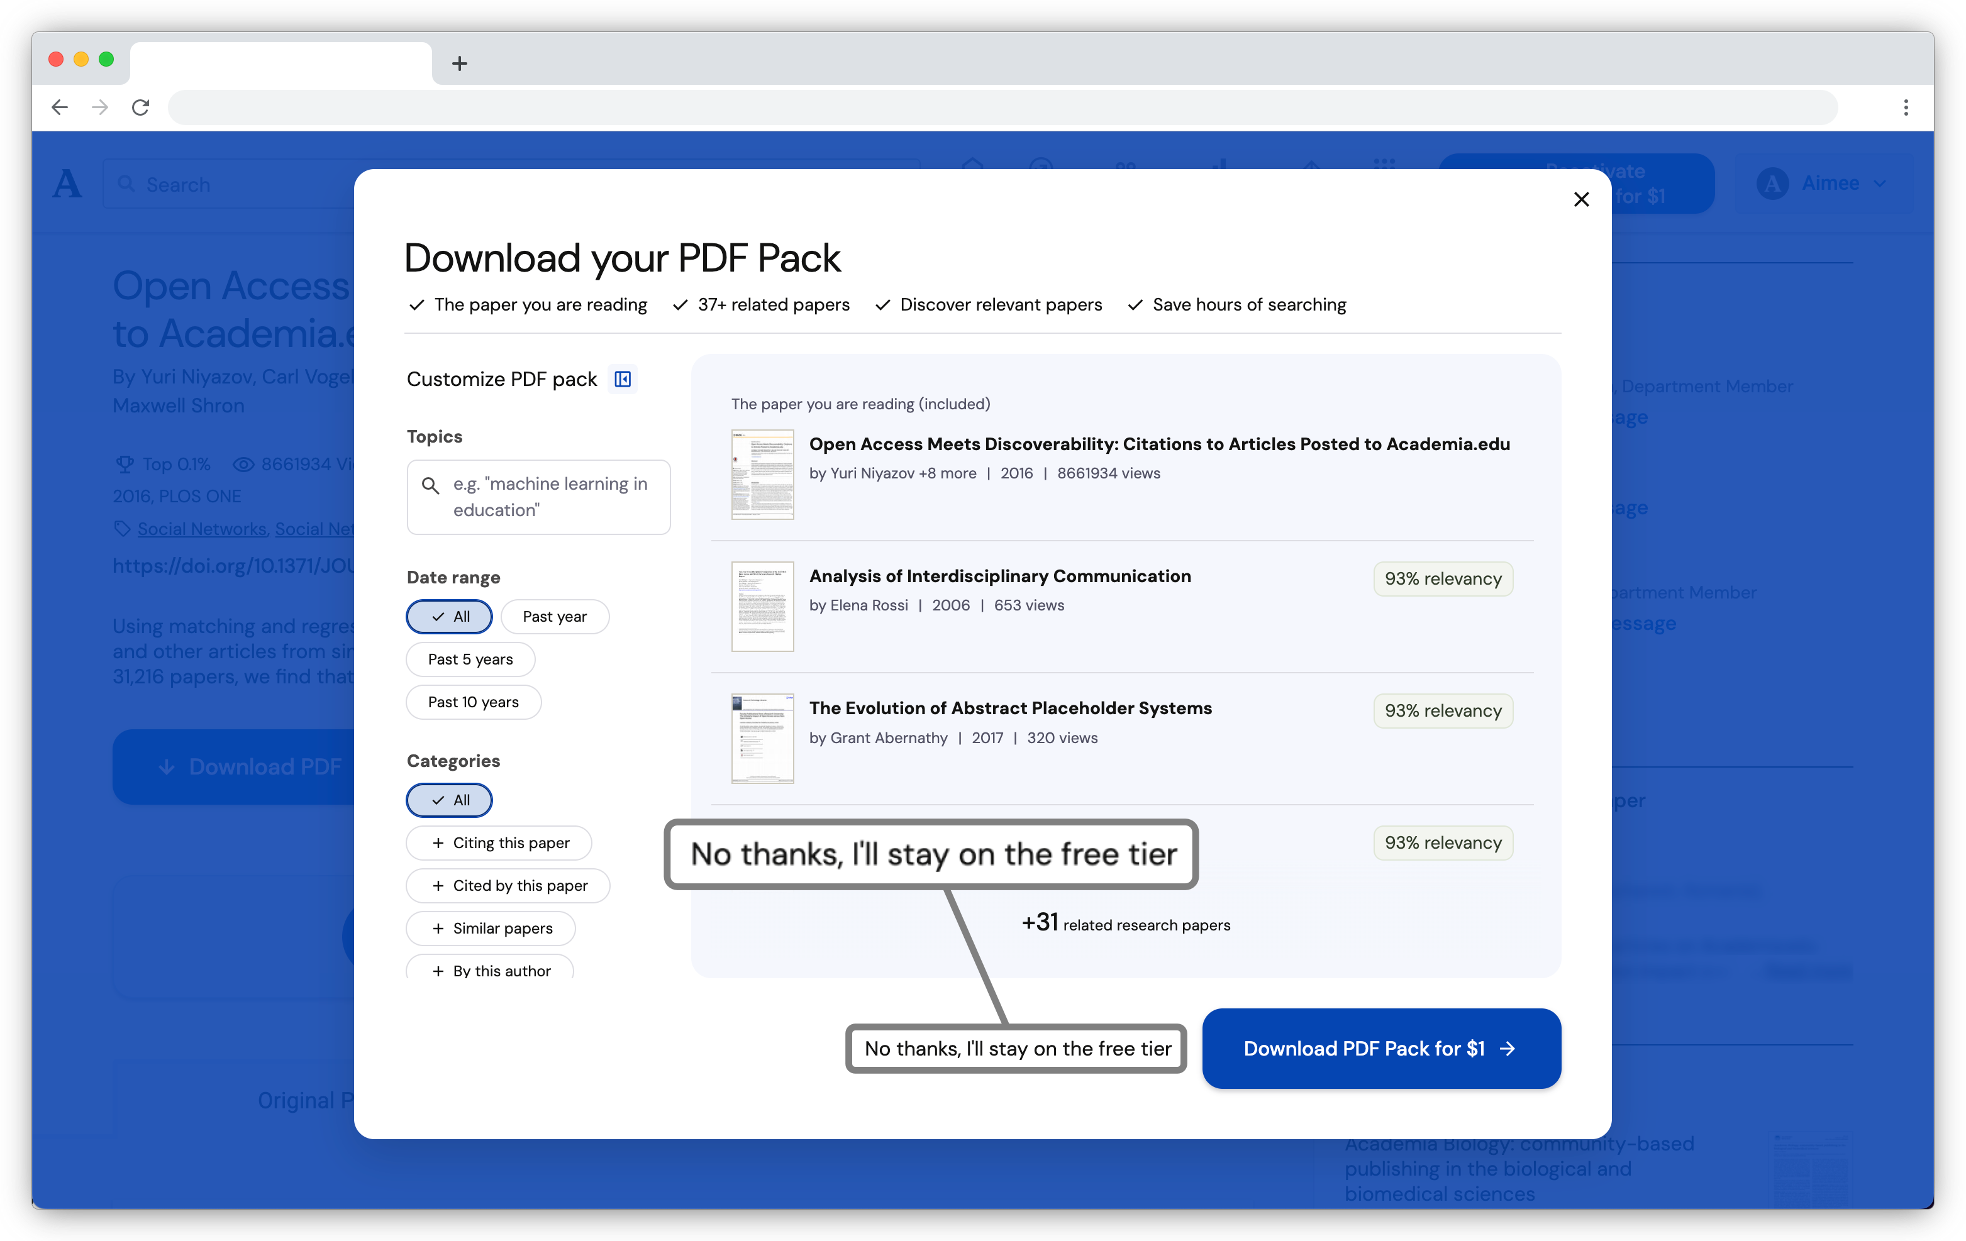Open the Aimee account dropdown
Screen dimensions: 1966x1241
coord(1823,184)
